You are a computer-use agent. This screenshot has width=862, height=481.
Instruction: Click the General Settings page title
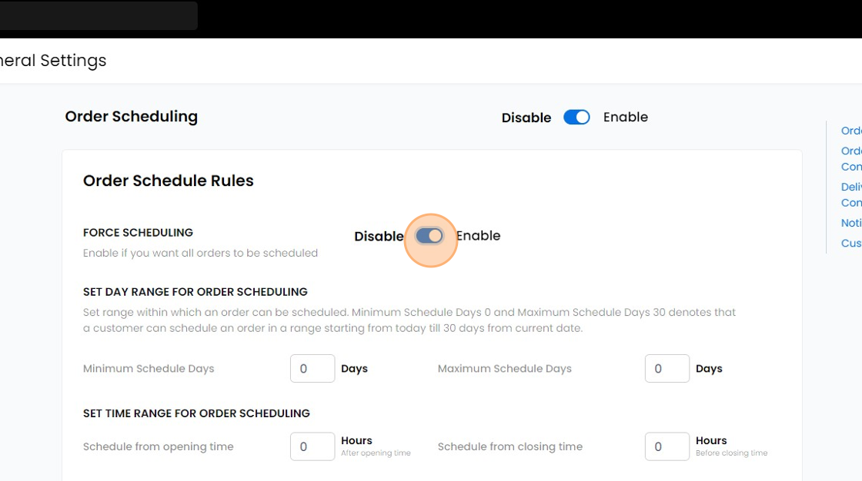pos(53,60)
